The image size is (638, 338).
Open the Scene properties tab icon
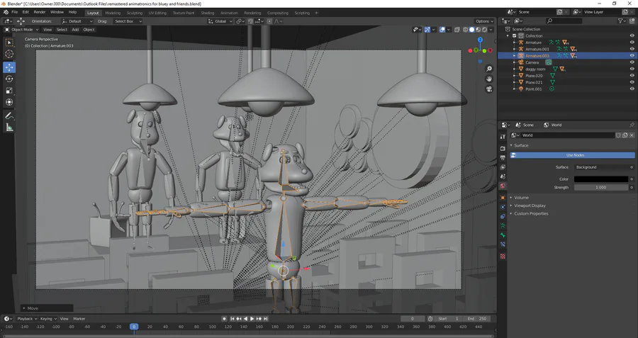pos(503,176)
